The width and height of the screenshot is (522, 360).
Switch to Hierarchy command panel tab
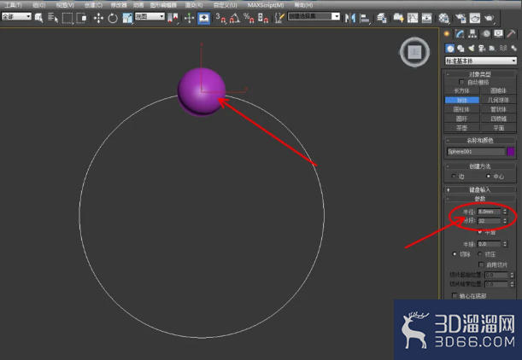(472, 33)
